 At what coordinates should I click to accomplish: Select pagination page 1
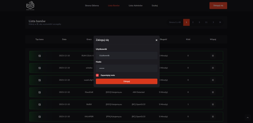(186, 22)
